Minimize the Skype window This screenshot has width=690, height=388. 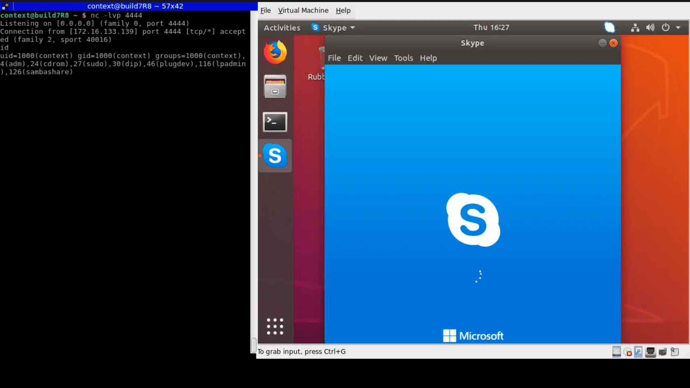point(602,43)
